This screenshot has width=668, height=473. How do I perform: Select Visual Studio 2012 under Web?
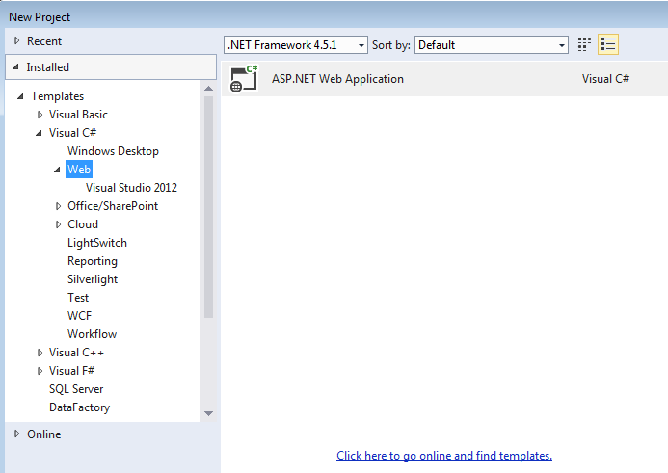(x=131, y=188)
